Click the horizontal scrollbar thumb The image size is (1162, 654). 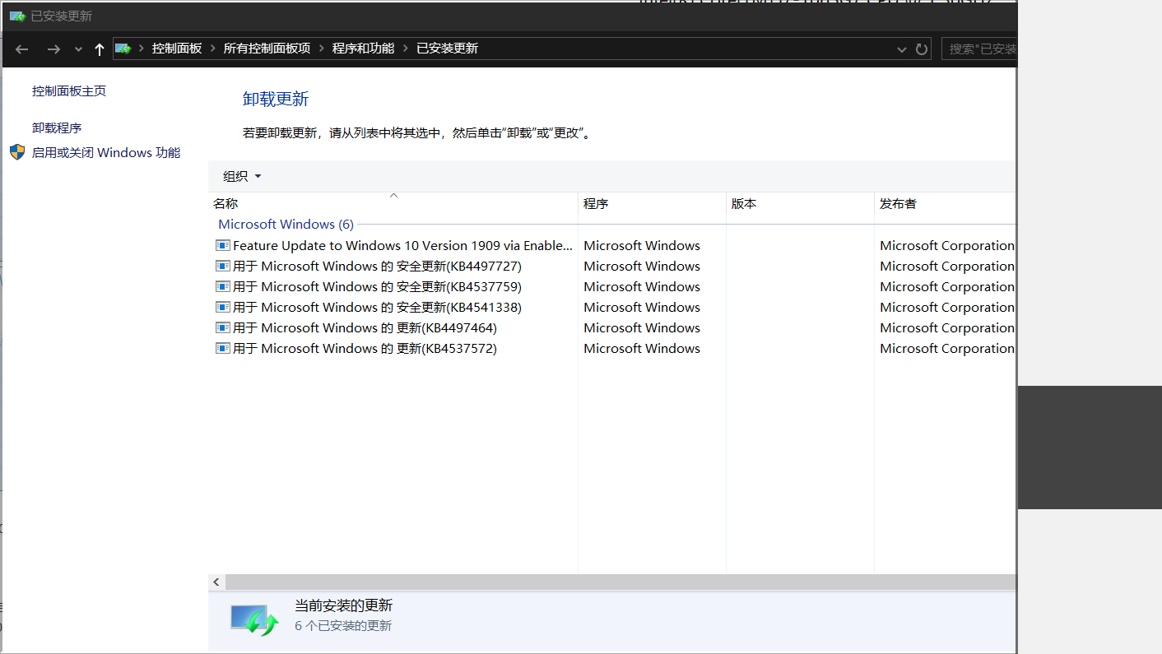click(621, 582)
